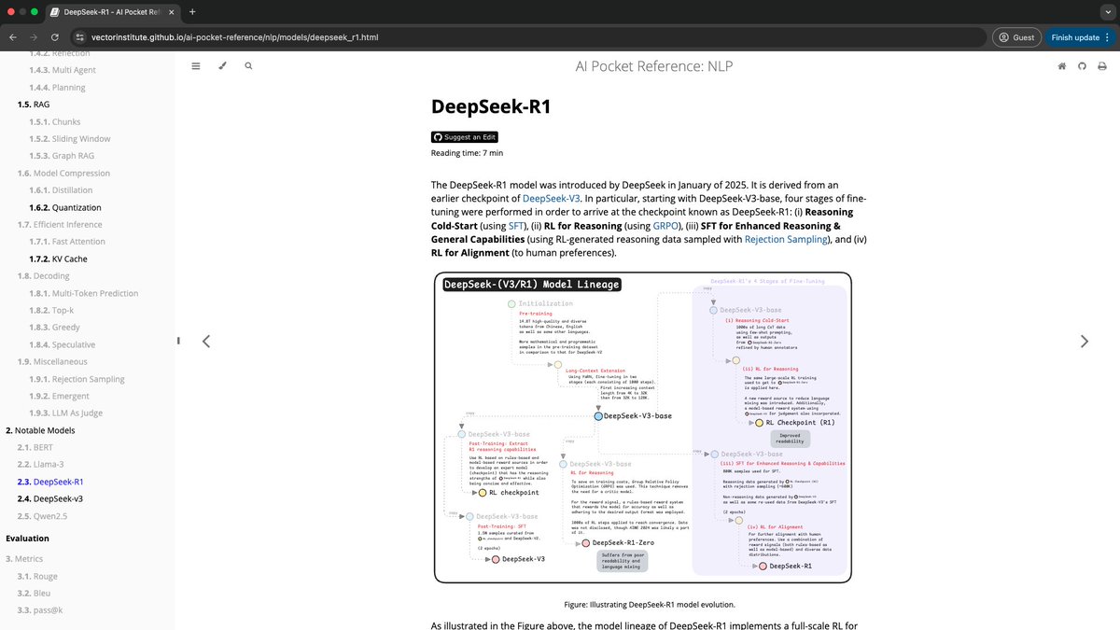Print the page using printer icon

point(1104,66)
